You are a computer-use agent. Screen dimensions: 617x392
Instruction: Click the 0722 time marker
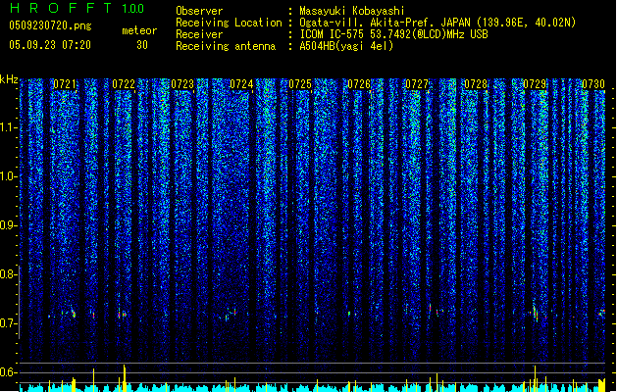point(124,84)
